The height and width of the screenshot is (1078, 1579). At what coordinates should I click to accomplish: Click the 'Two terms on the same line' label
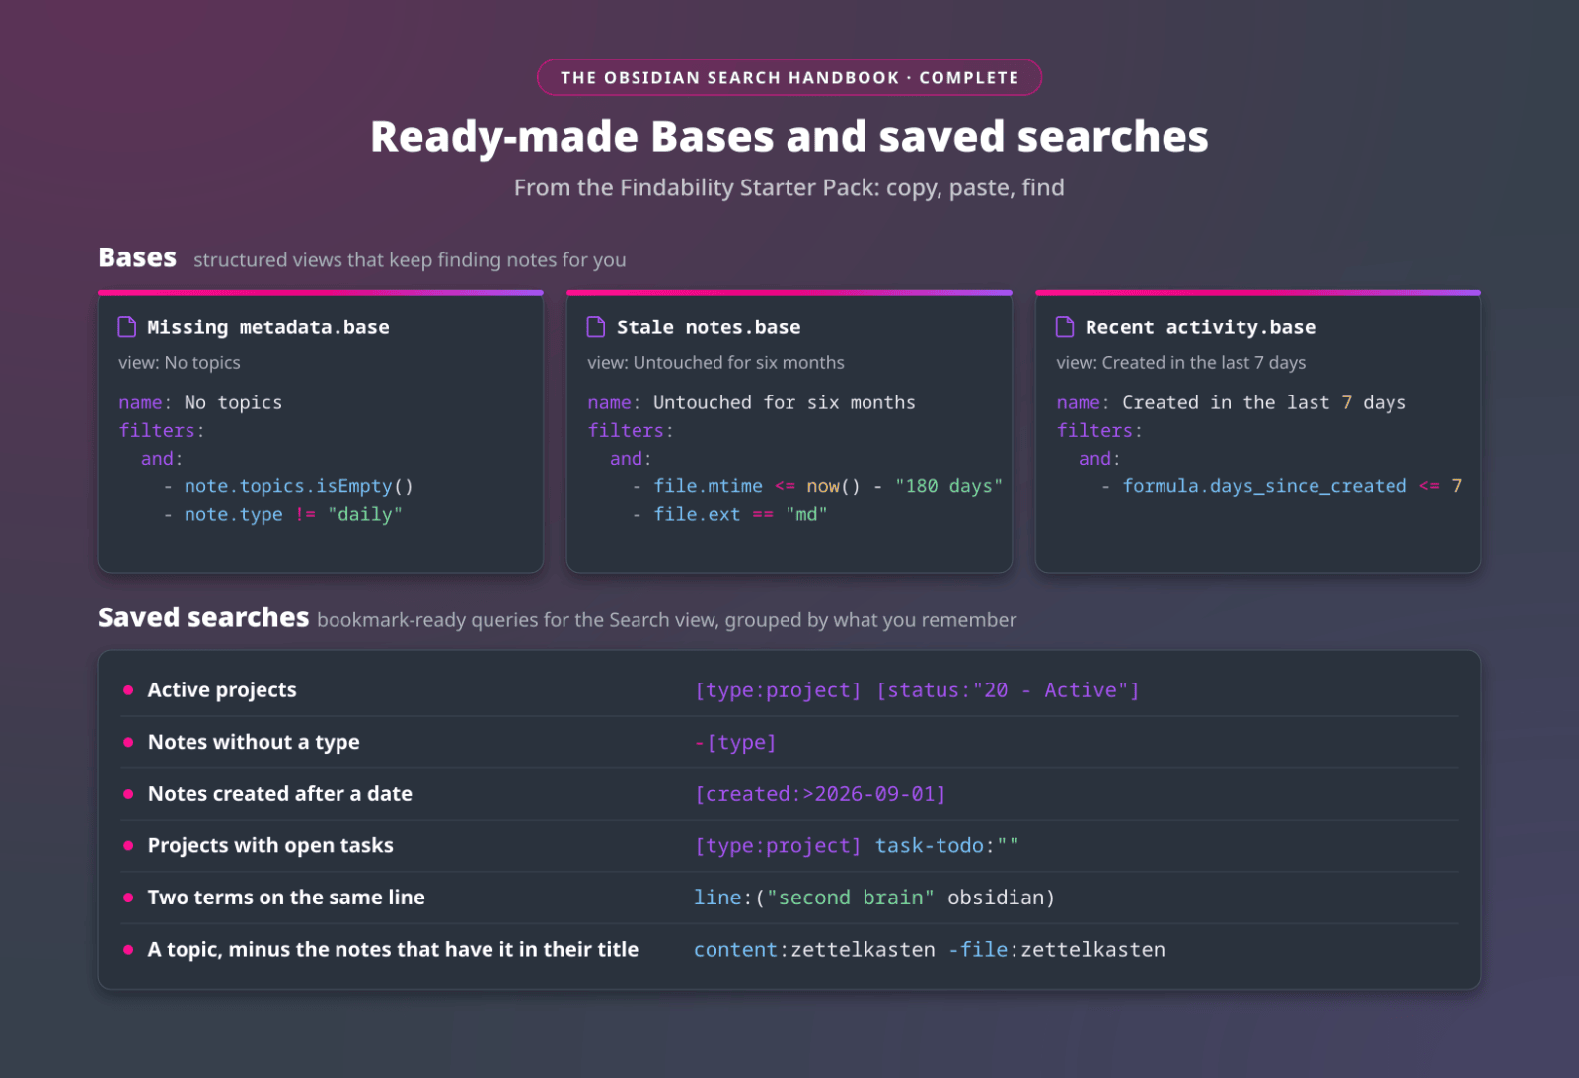[286, 898]
